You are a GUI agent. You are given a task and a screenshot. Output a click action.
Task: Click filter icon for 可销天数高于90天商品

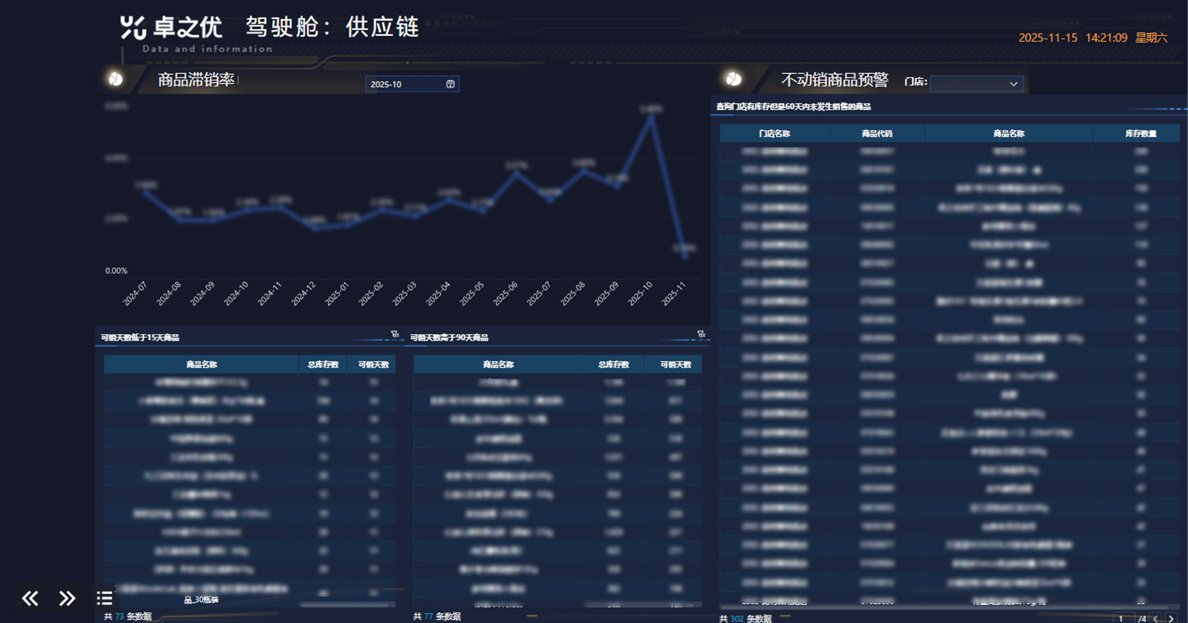(701, 334)
